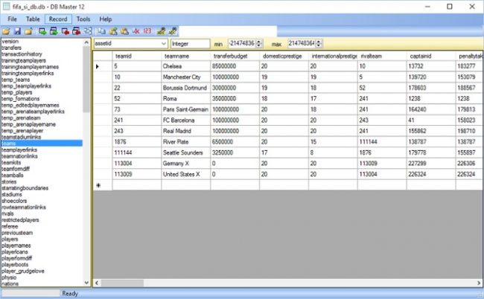
Task: Click inside the min value field
Action: click(x=242, y=43)
